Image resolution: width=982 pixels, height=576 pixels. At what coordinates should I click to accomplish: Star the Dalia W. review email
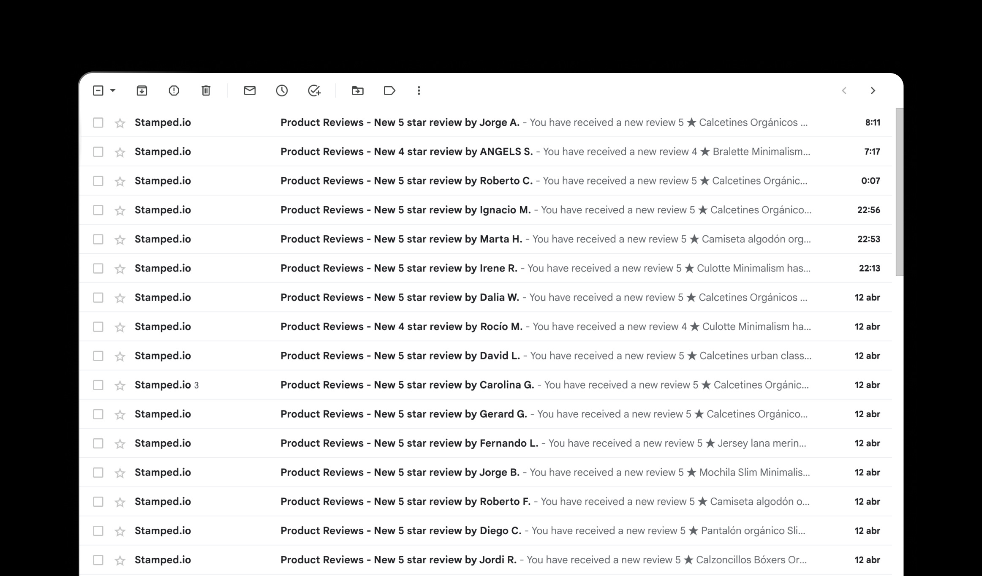tap(120, 298)
